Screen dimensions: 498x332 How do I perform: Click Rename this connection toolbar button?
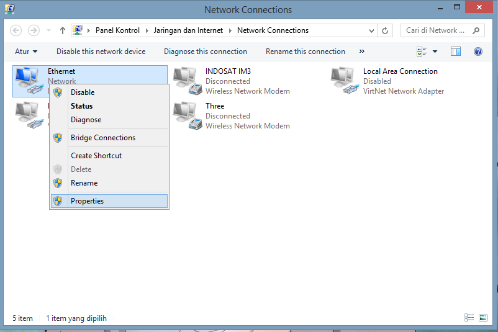(x=306, y=52)
